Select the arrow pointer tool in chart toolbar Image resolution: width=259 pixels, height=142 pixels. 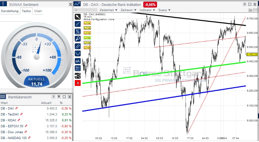[78, 17]
